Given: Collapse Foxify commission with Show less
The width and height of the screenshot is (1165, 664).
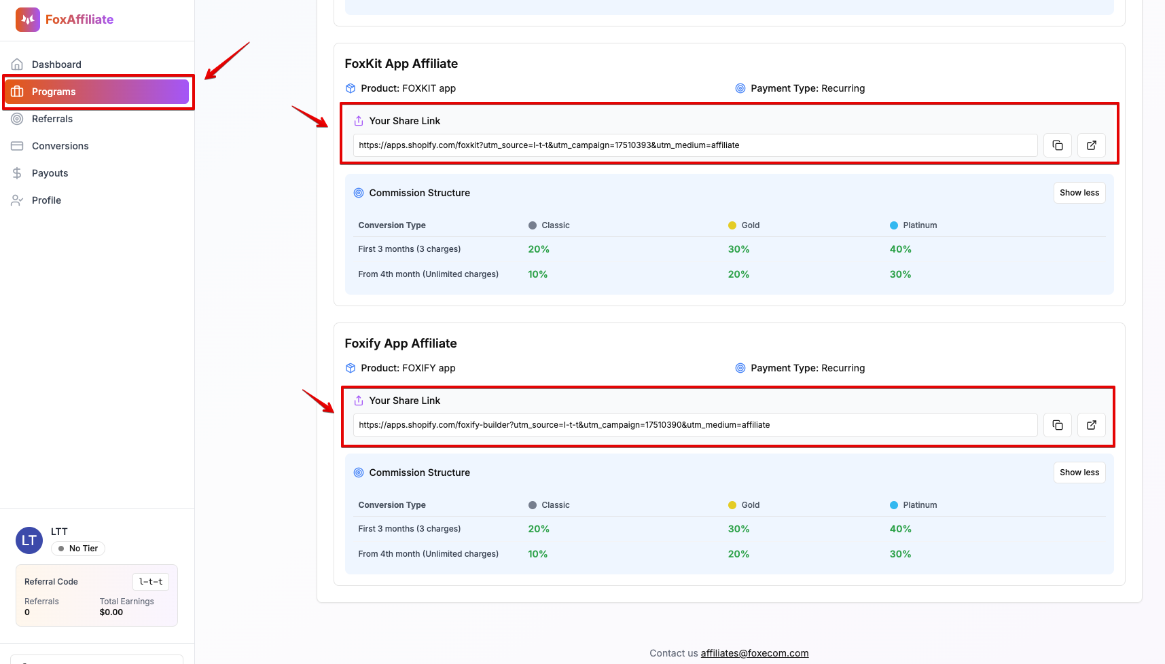Looking at the screenshot, I should (1079, 473).
